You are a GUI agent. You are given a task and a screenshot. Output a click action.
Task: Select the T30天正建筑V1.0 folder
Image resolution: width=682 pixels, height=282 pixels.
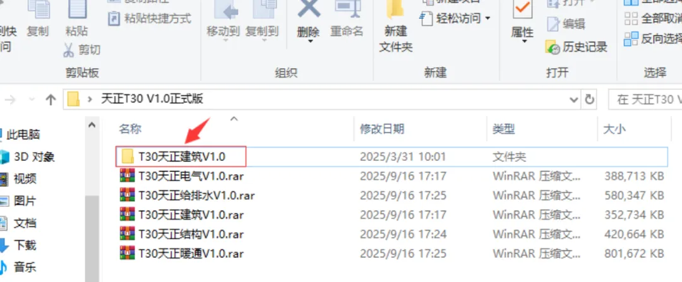click(181, 156)
